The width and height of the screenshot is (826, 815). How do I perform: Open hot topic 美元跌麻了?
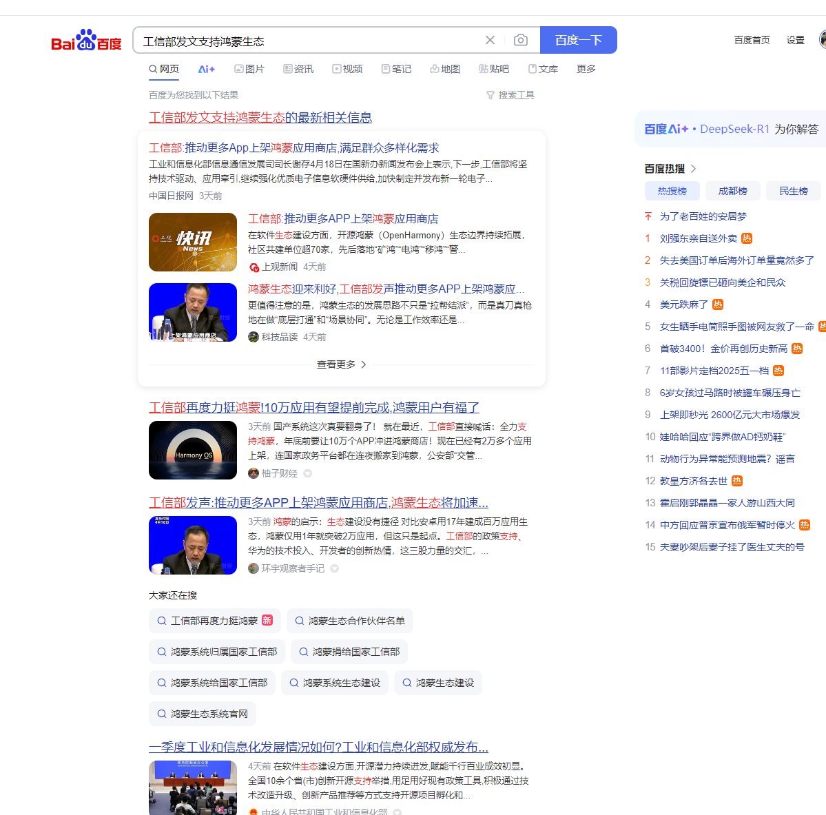click(684, 305)
